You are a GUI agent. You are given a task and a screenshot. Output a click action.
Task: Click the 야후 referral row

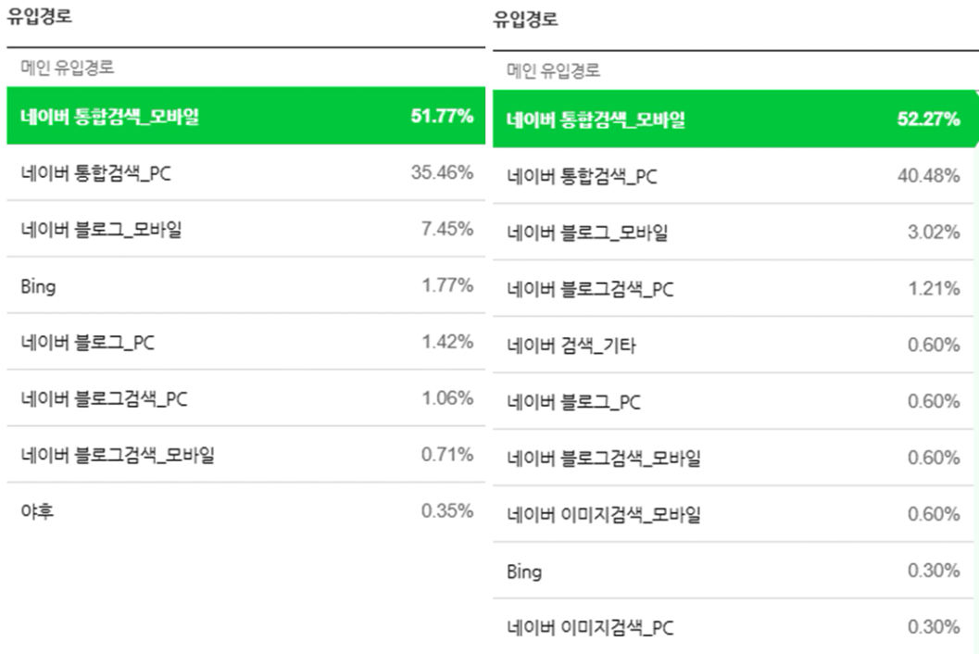click(245, 511)
